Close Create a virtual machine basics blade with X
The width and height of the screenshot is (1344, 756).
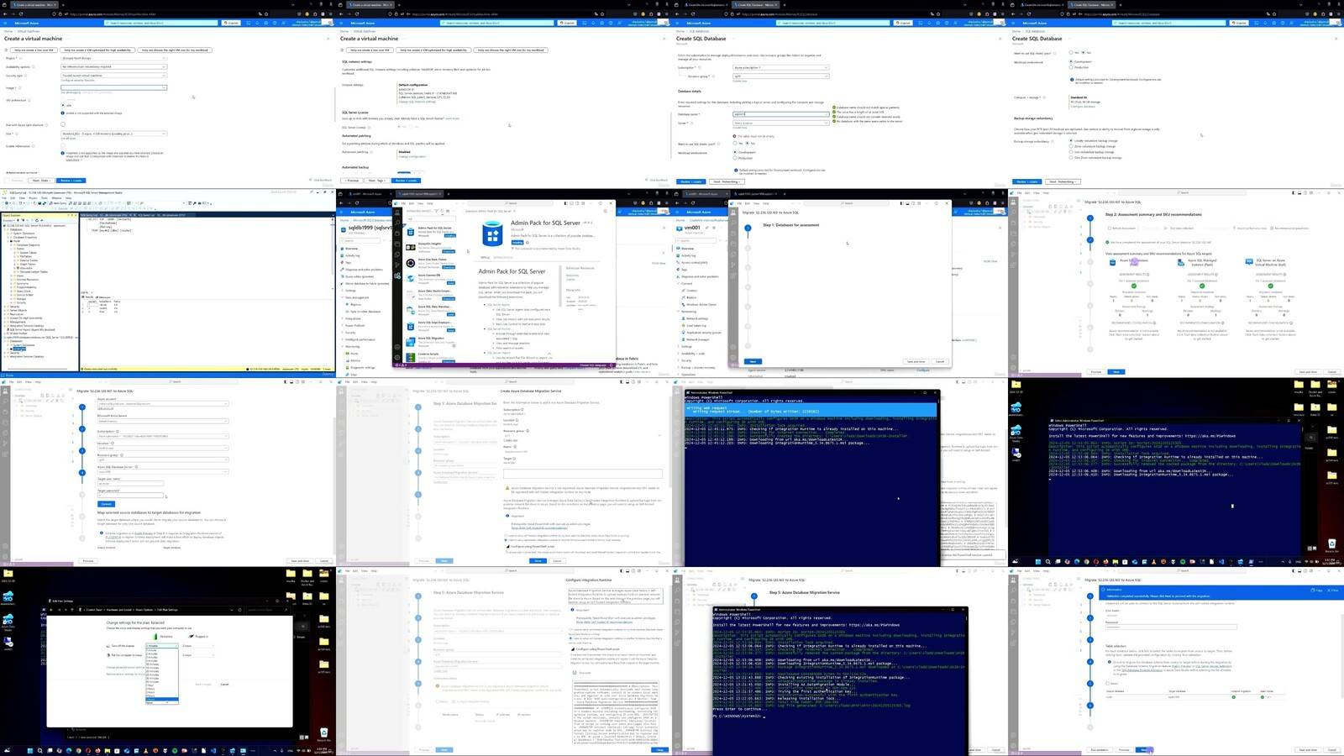(328, 39)
